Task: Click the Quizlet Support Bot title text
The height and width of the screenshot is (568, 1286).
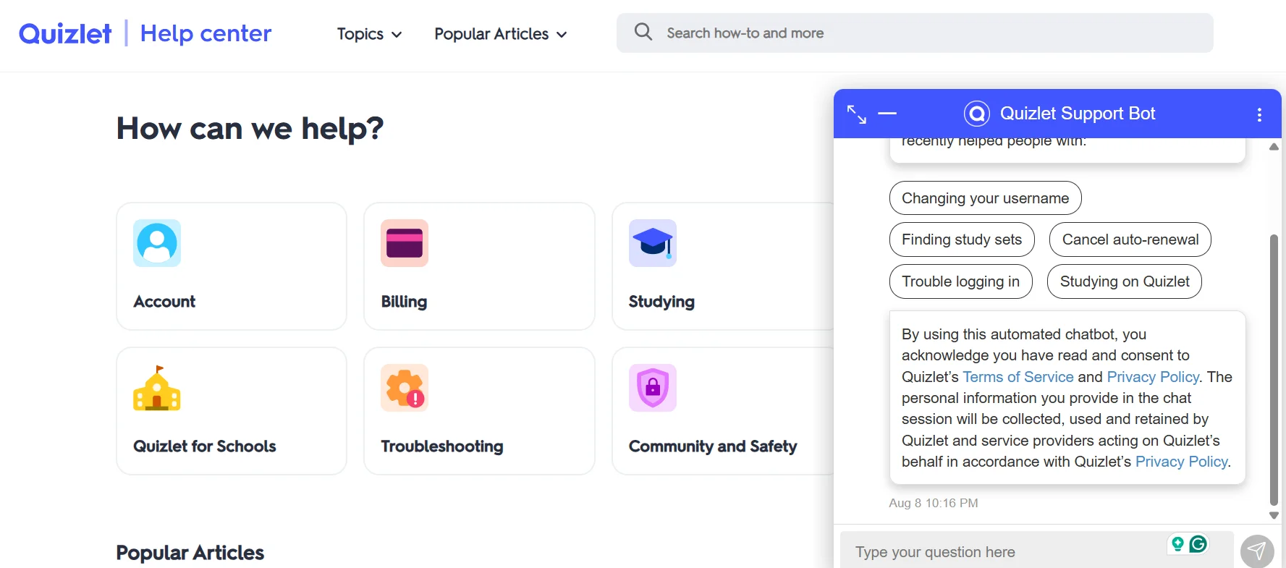Action: 1078,114
